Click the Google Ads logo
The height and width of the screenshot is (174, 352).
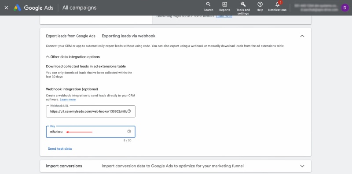[33, 7]
